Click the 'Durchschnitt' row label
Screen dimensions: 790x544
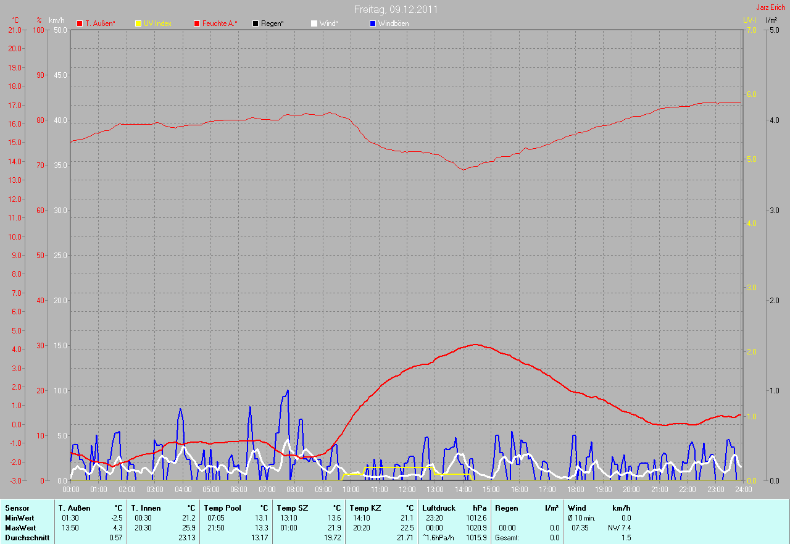27,538
